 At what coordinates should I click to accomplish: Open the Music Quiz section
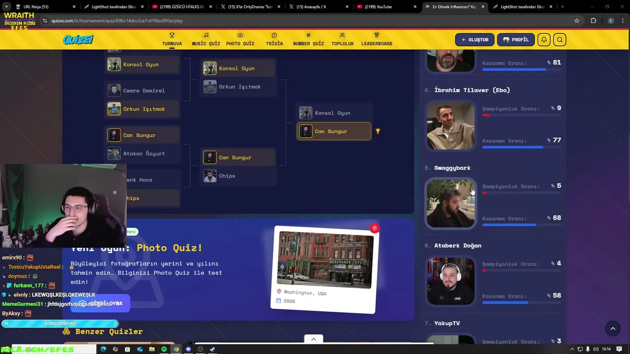pos(206,39)
